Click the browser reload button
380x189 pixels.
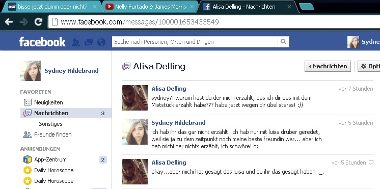tap(38, 22)
